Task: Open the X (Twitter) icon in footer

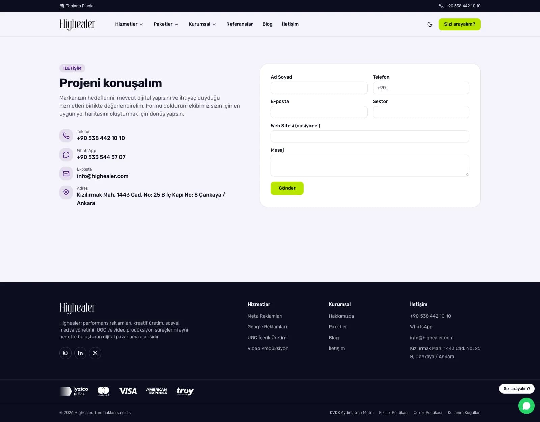Action: point(95,353)
